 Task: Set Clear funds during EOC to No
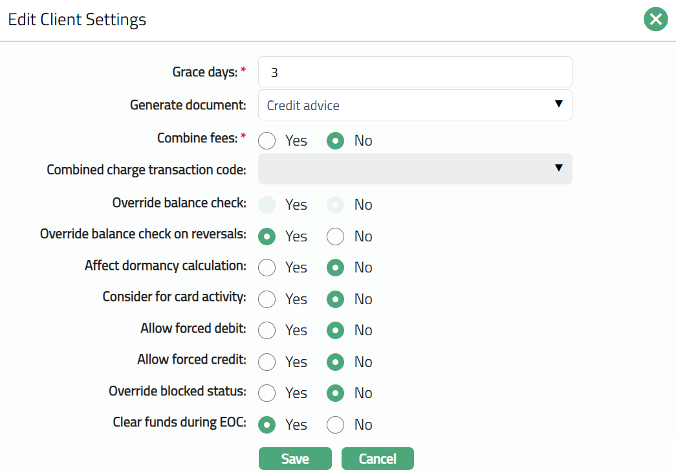[335, 425]
